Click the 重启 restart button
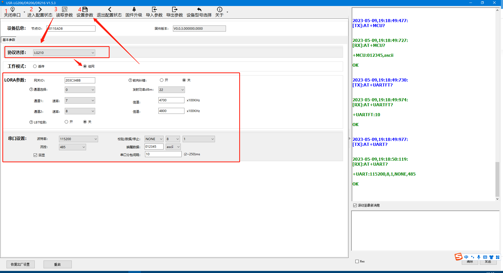503x273 pixels. pyautogui.click(x=57, y=264)
